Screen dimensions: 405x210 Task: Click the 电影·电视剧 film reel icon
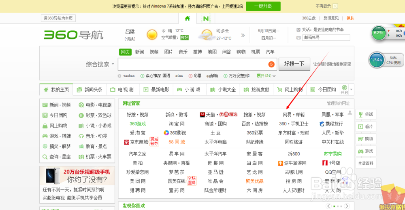[x=81, y=105]
